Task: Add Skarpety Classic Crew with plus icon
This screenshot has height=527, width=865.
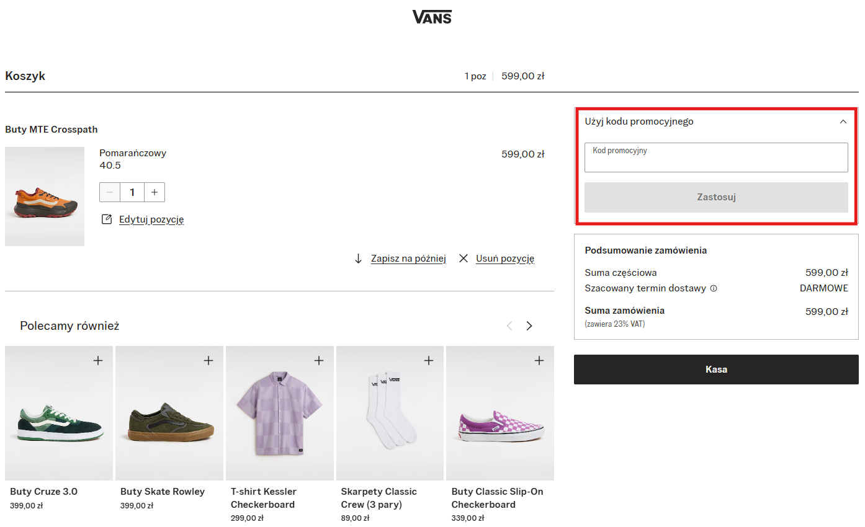Action: pyautogui.click(x=429, y=360)
